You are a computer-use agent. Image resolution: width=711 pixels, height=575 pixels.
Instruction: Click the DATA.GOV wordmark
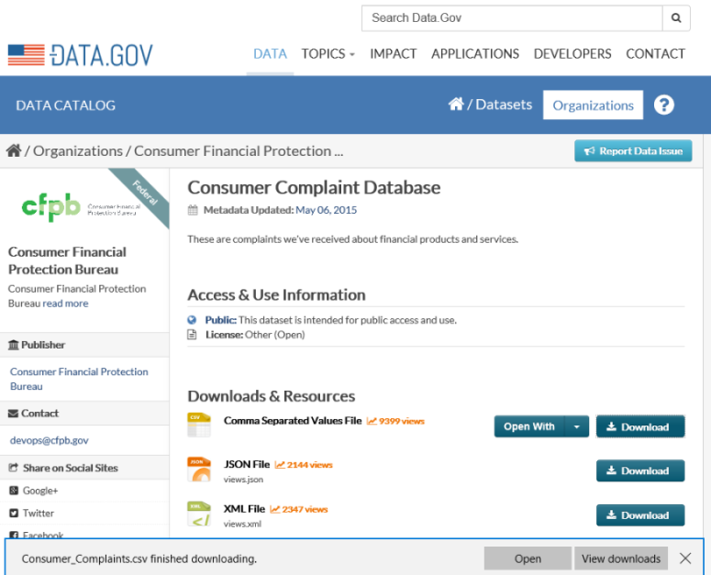101,55
